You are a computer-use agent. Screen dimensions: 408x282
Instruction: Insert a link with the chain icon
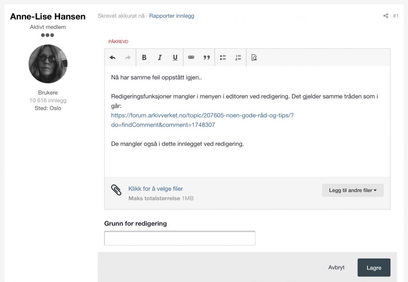coord(191,58)
